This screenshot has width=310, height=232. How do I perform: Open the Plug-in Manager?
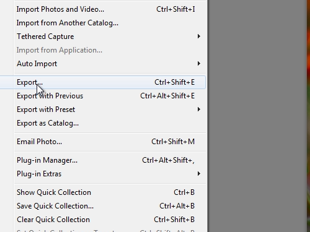pos(110,160)
